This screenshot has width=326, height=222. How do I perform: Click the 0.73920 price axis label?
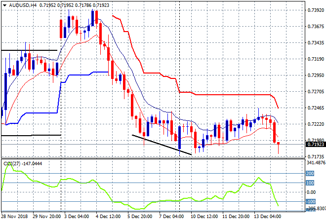click(316, 10)
